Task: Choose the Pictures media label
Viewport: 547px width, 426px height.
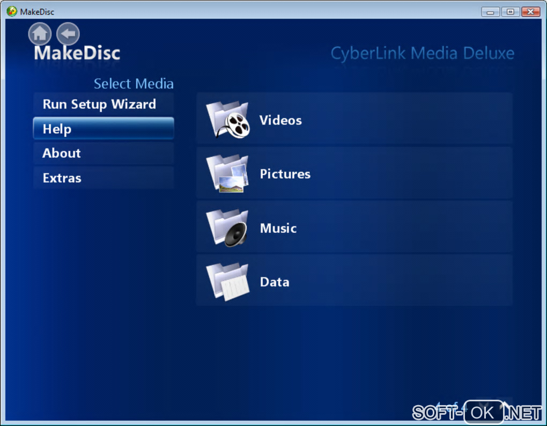Action: point(285,174)
